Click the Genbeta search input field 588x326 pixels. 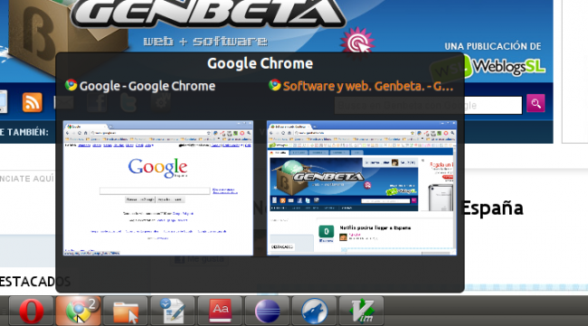click(x=428, y=105)
